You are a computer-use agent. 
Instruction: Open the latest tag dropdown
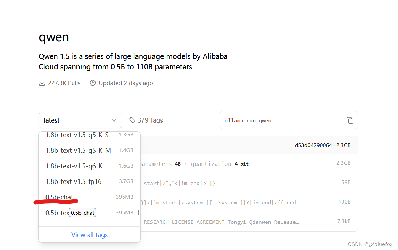coord(80,120)
